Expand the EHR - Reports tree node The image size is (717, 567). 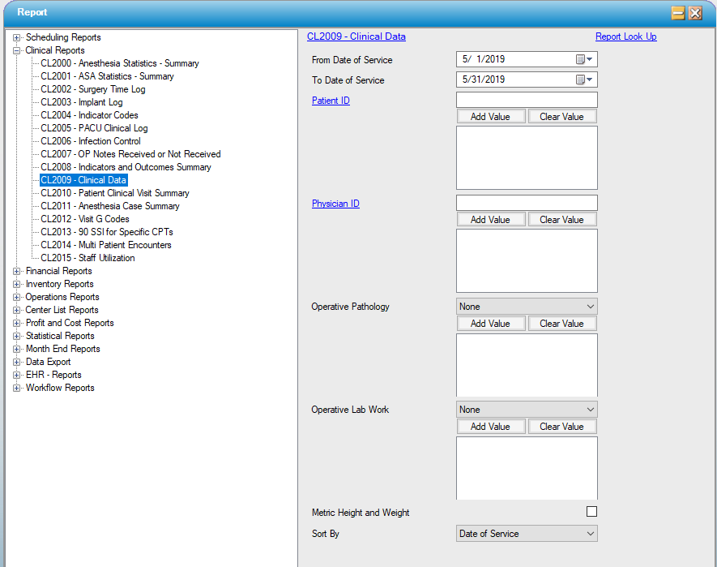click(x=17, y=375)
